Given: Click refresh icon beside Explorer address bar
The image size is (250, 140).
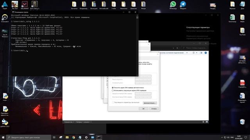Looking at the screenshot, I should click(177, 48).
